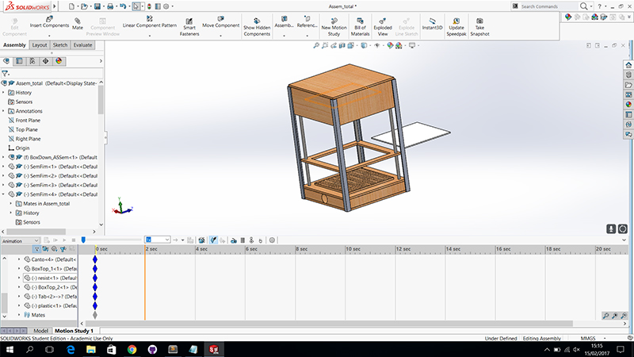The width and height of the screenshot is (634, 357).
Task: Click the orange time bar at 2 sec
Action: [145, 282]
